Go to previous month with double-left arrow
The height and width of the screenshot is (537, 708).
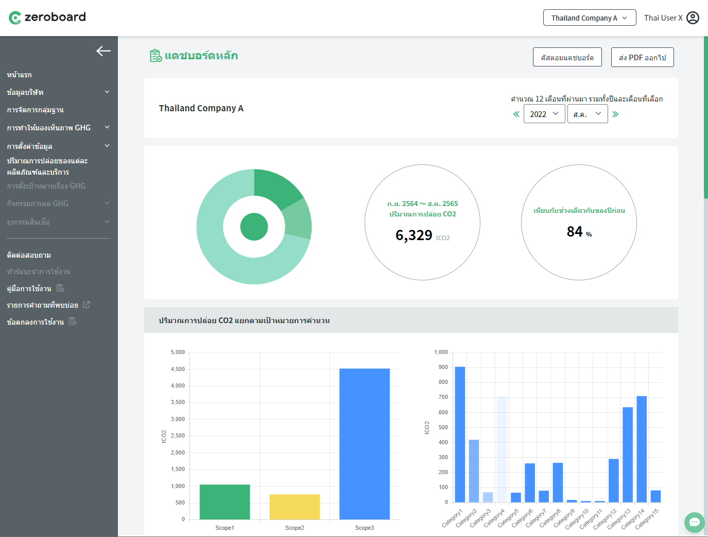click(x=516, y=114)
